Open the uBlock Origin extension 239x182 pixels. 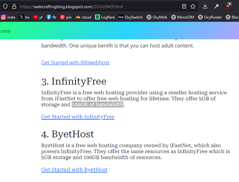[228, 6]
